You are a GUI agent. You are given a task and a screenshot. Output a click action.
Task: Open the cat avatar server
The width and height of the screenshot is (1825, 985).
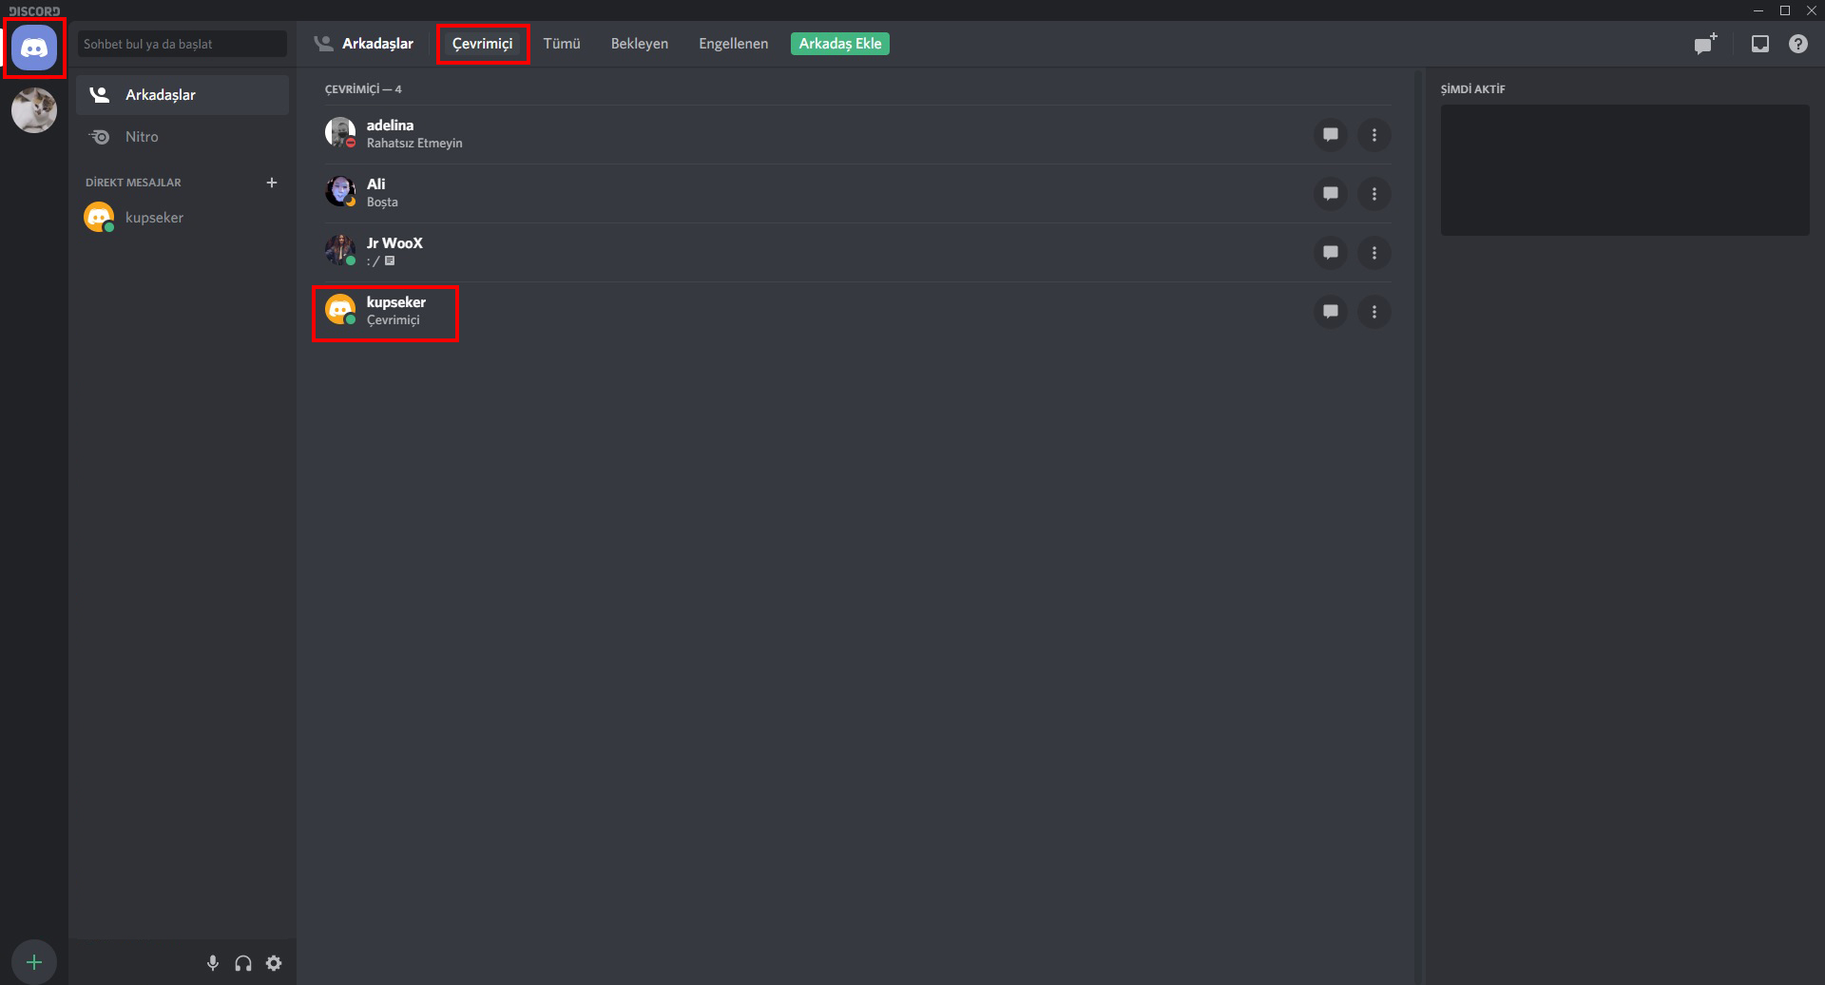(x=34, y=110)
